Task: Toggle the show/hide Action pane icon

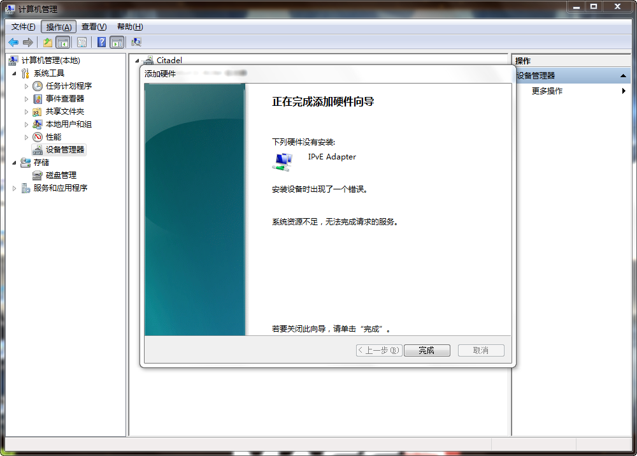Action: click(117, 42)
